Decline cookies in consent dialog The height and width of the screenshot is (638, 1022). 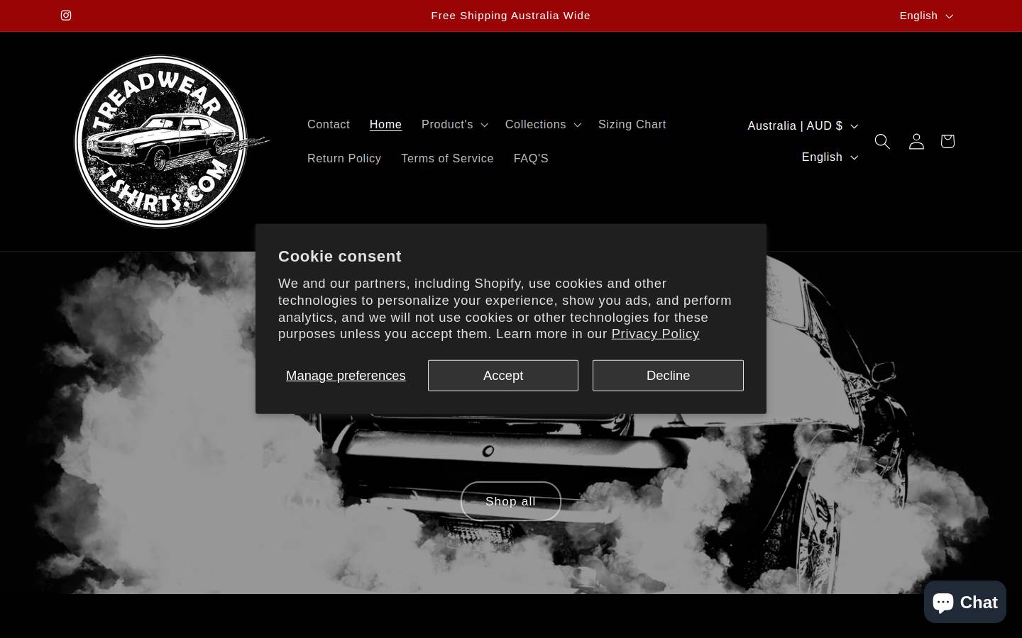[x=668, y=375]
